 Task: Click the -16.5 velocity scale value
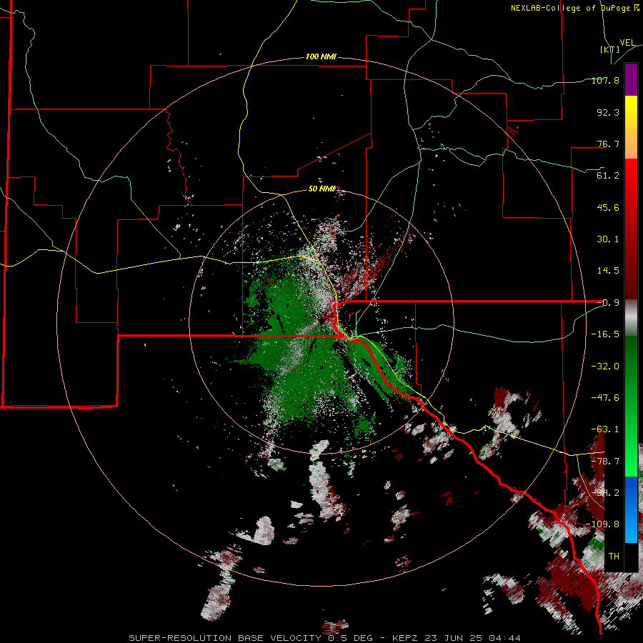pyautogui.click(x=605, y=334)
